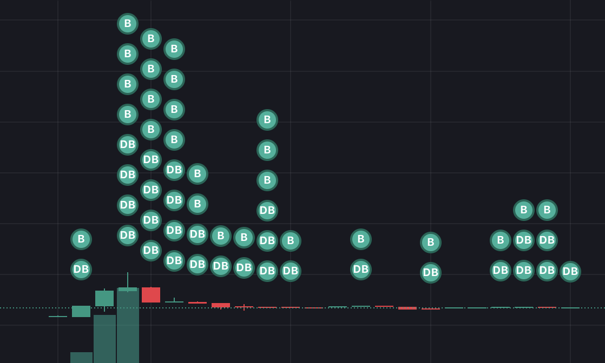Click the dotted horizontal price line

click(x=302, y=308)
